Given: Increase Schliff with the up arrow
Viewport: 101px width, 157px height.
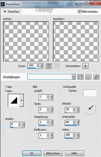Looking at the screenshot, I should [48, 96].
